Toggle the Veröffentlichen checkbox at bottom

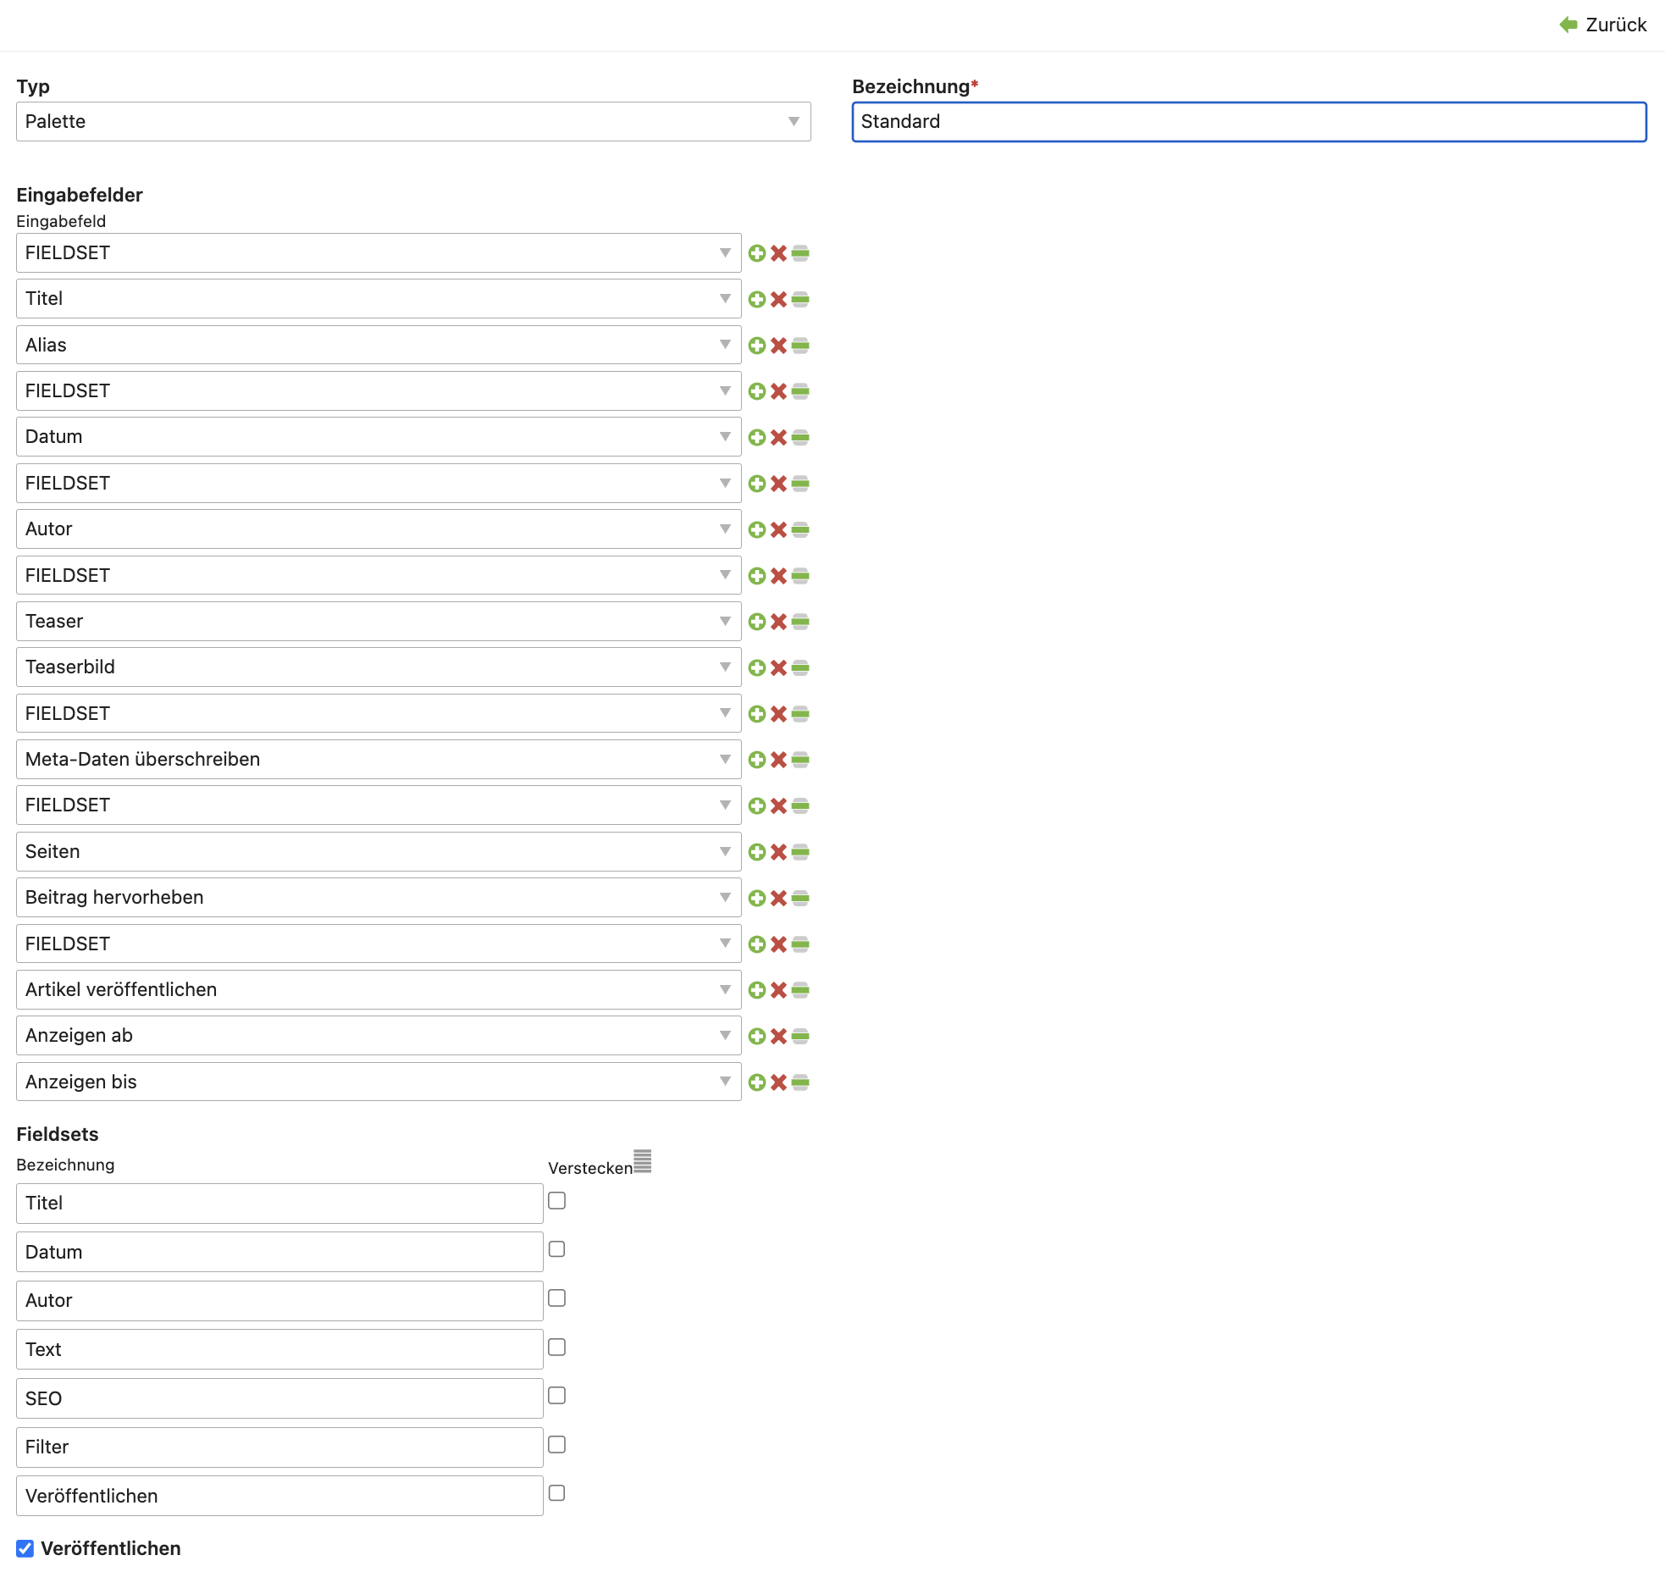click(x=25, y=1549)
